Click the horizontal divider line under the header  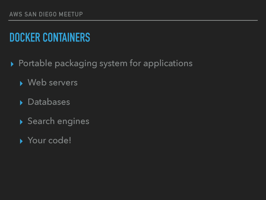(133, 20)
